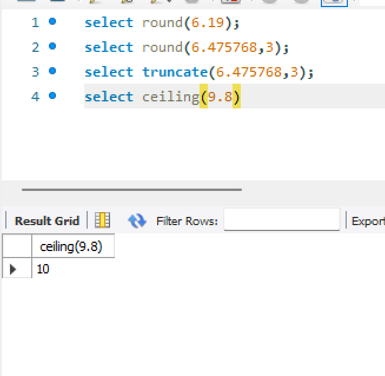
Task: Click the highlighted closing parenthesis after 9.8
Action: pos(237,97)
